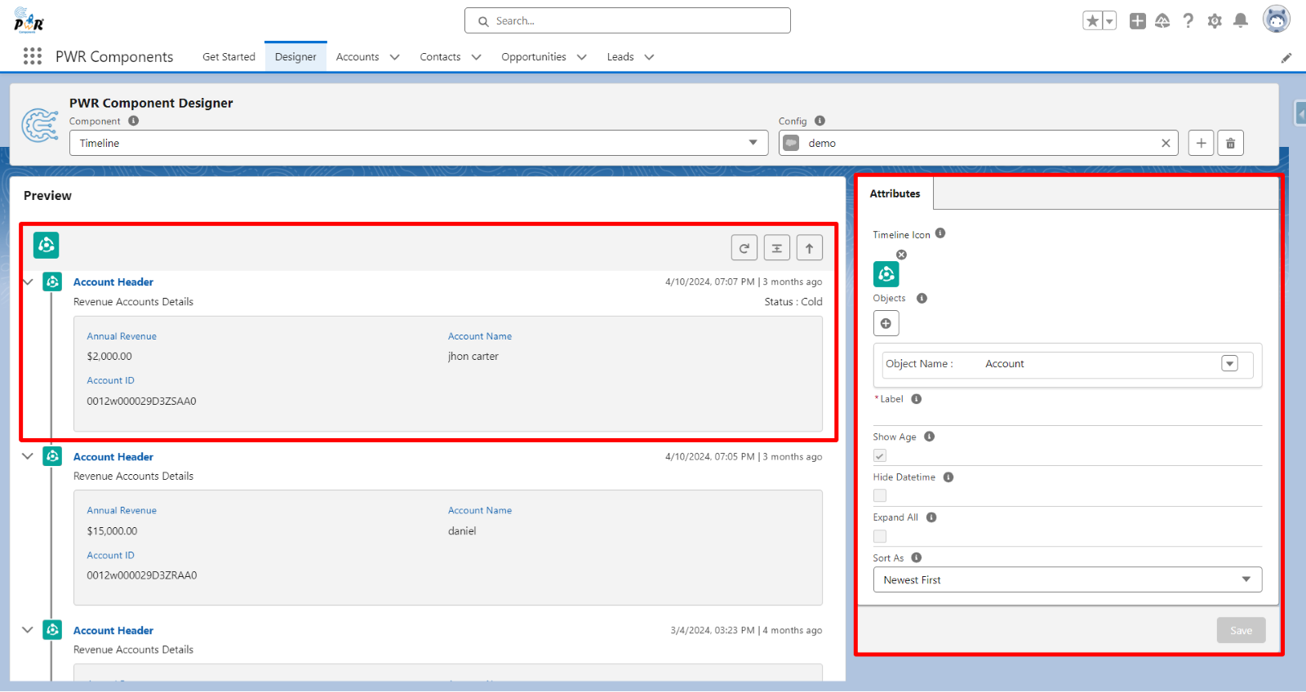1306x692 pixels.
Task: Expand the Contacts tab dropdown chevron
Action: click(x=477, y=57)
